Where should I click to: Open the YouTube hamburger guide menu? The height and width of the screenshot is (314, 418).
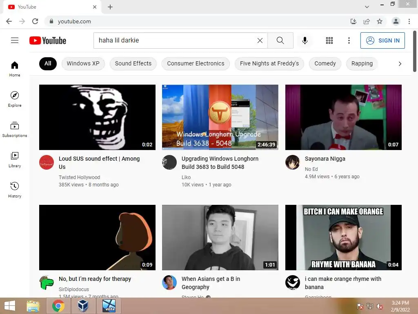[15, 40]
